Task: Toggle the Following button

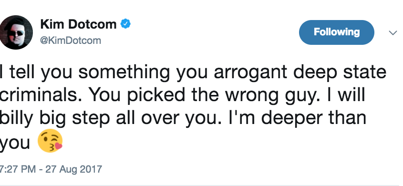Action: [x=336, y=32]
